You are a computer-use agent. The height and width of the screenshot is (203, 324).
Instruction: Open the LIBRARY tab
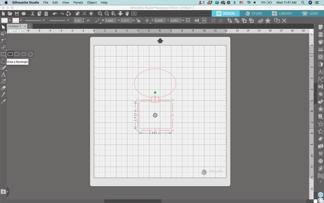pos(282,13)
